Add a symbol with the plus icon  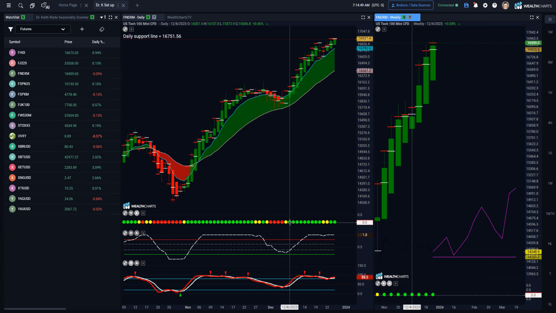point(82,29)
